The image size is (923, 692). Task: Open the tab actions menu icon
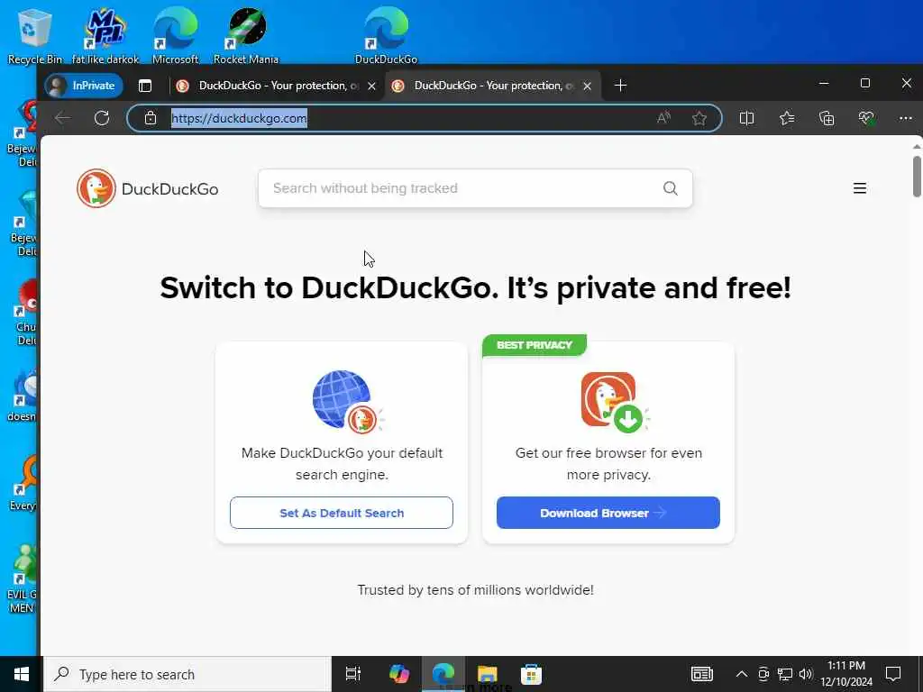145,86
